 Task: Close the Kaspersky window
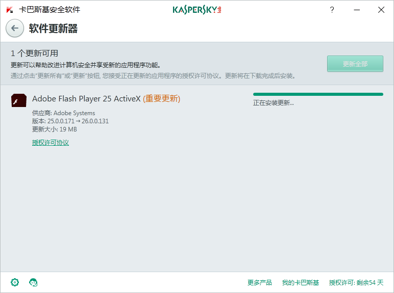pyautogui.click(x=381, y=10)
